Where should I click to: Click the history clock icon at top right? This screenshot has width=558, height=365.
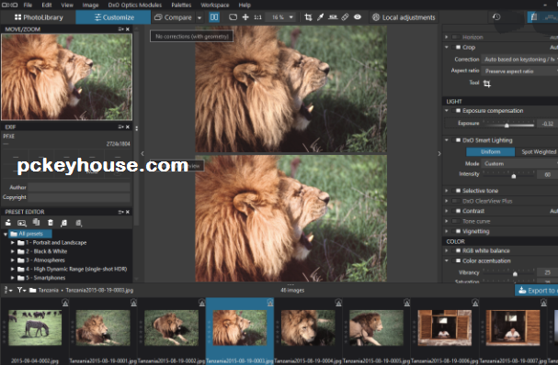(496, 17)
